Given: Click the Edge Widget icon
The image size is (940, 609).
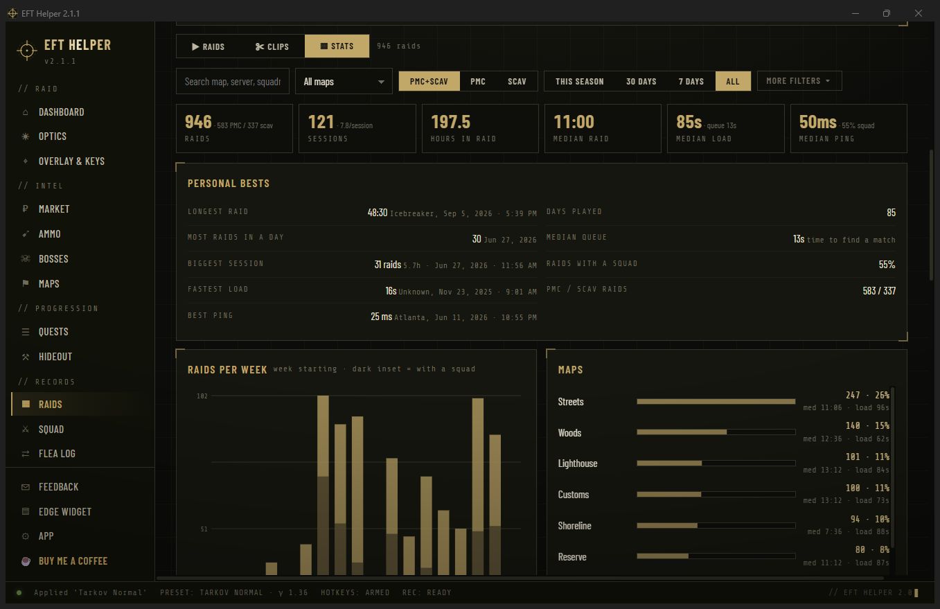Looking at the screenshot, I should (x=26, y=512).
